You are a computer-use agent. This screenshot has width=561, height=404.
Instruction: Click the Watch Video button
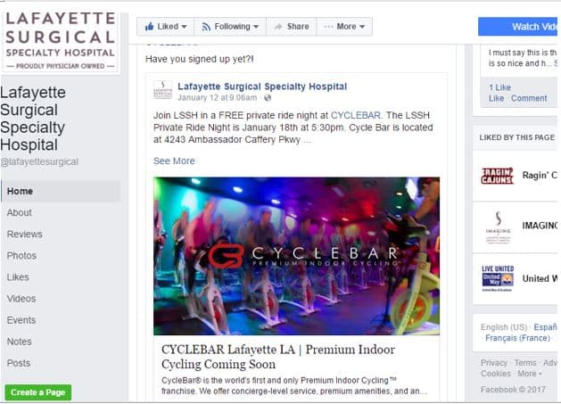click(517, 27)
